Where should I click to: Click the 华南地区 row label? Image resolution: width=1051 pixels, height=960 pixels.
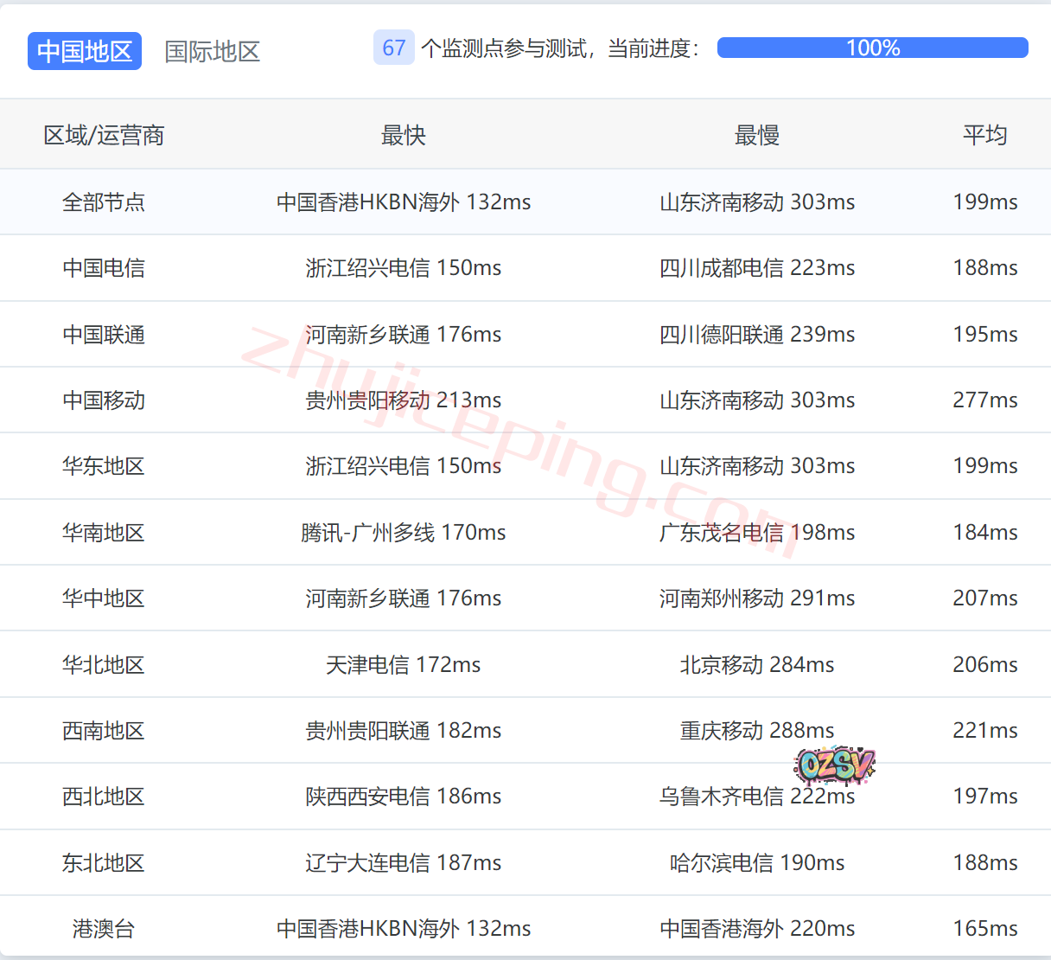coord(104,533)
